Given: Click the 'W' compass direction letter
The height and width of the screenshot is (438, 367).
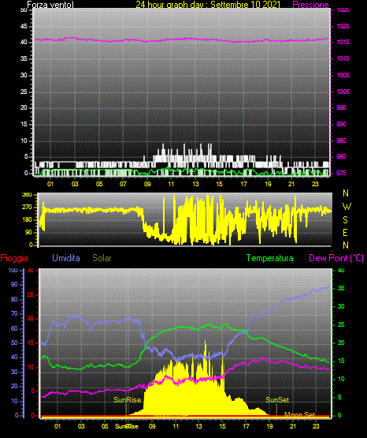Looking at the screenshot, I should point(347,207).
